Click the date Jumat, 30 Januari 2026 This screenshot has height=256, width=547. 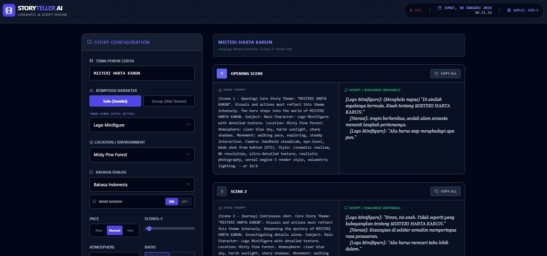(x=468, y=8)
